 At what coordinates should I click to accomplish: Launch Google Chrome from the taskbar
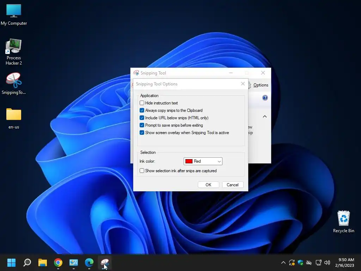click(x=58, y=263)
